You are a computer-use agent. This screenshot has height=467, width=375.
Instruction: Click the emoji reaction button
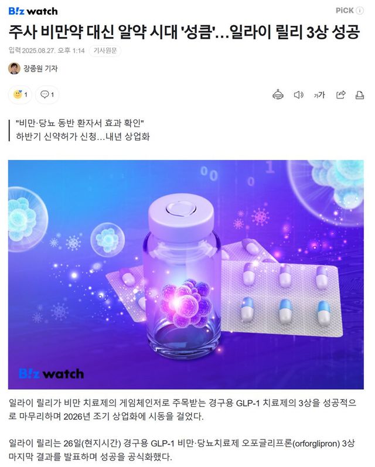20,95
